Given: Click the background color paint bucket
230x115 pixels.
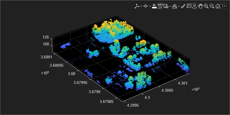Looking at the screenshot, I should tap(154, 6).
